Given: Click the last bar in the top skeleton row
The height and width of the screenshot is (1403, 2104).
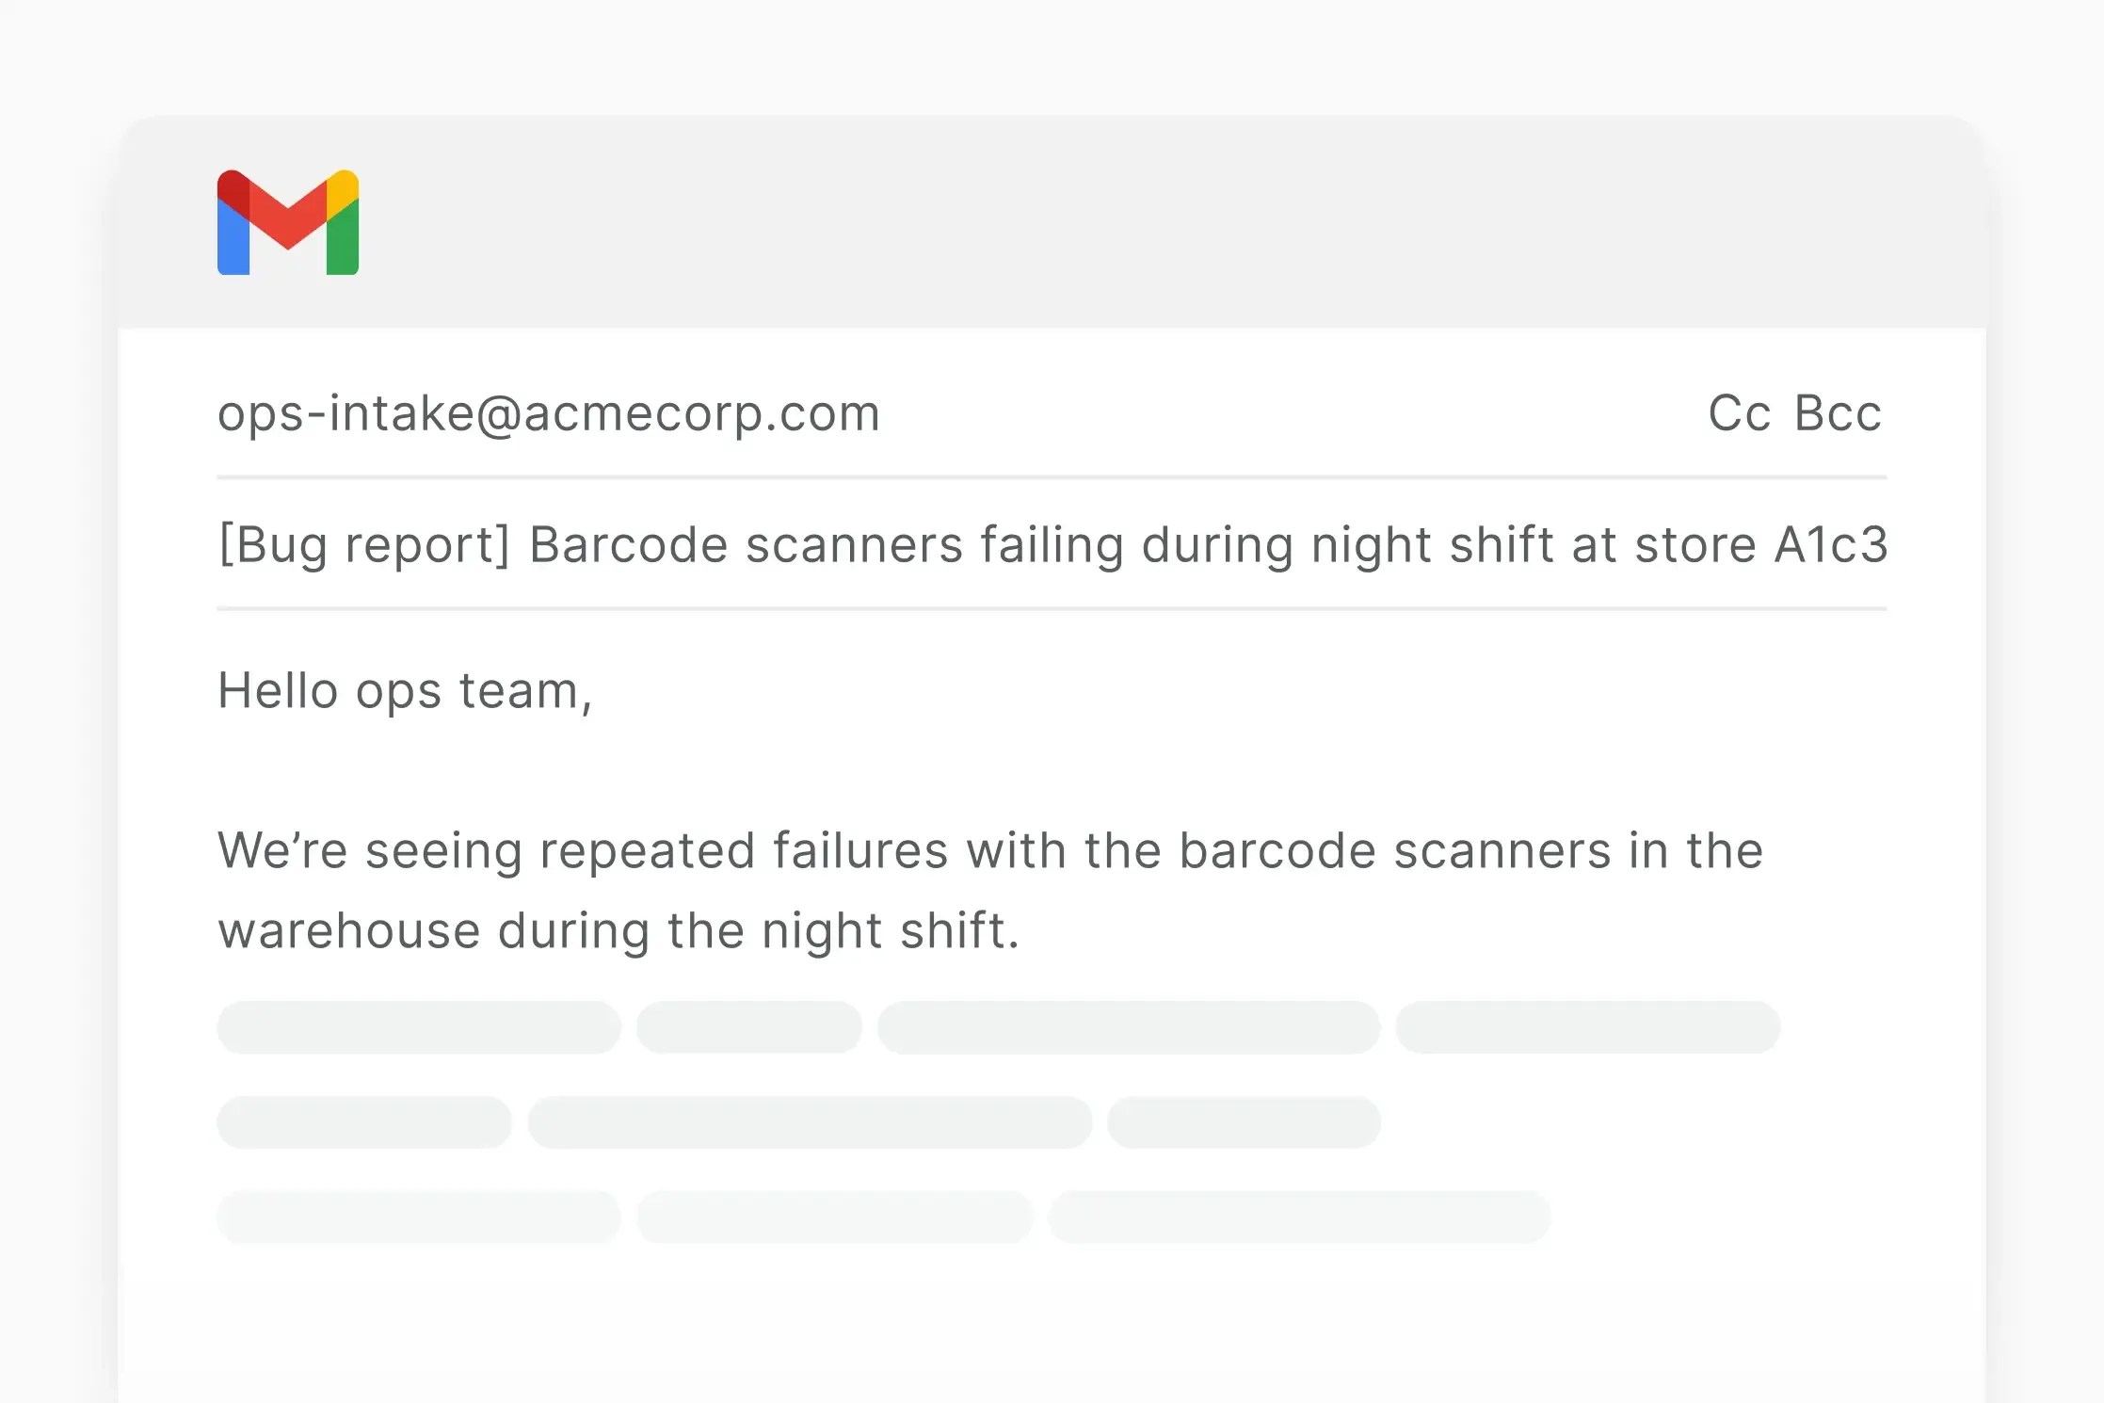Looking at the screenshot, I should 1587,1027.
